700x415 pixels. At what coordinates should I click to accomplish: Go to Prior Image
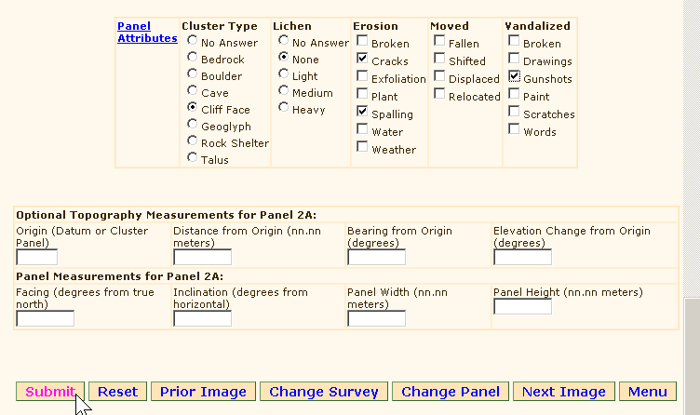(202, 392)
